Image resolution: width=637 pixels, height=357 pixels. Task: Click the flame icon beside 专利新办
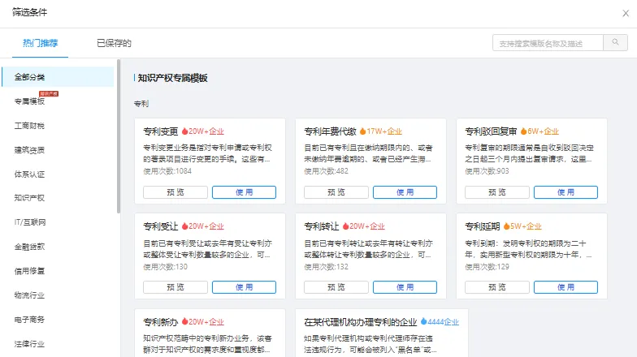tap(185, 321)
